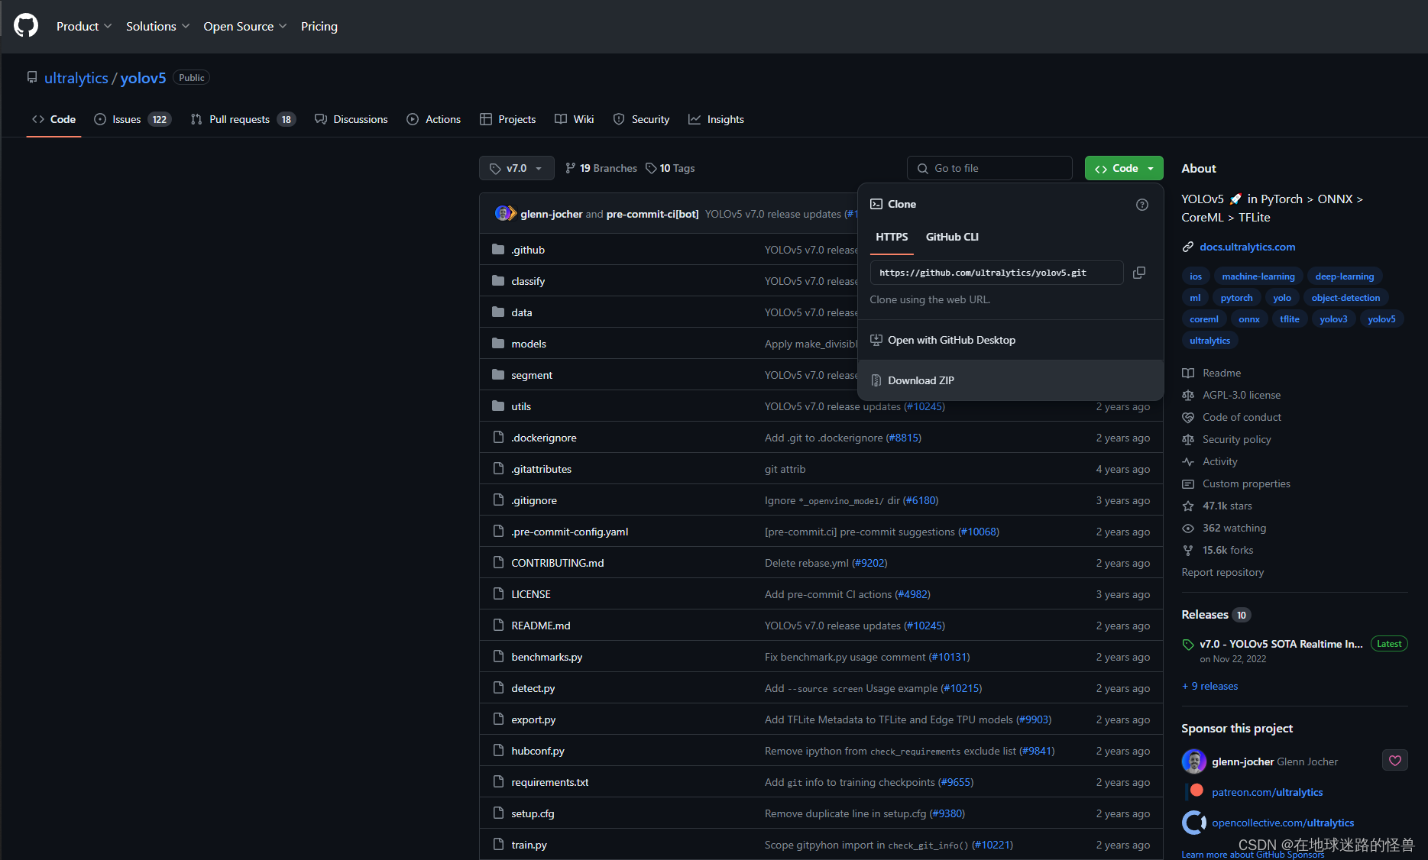1428x860 pixels.
Task: Open the Actions tab
Action: point(434,119)
